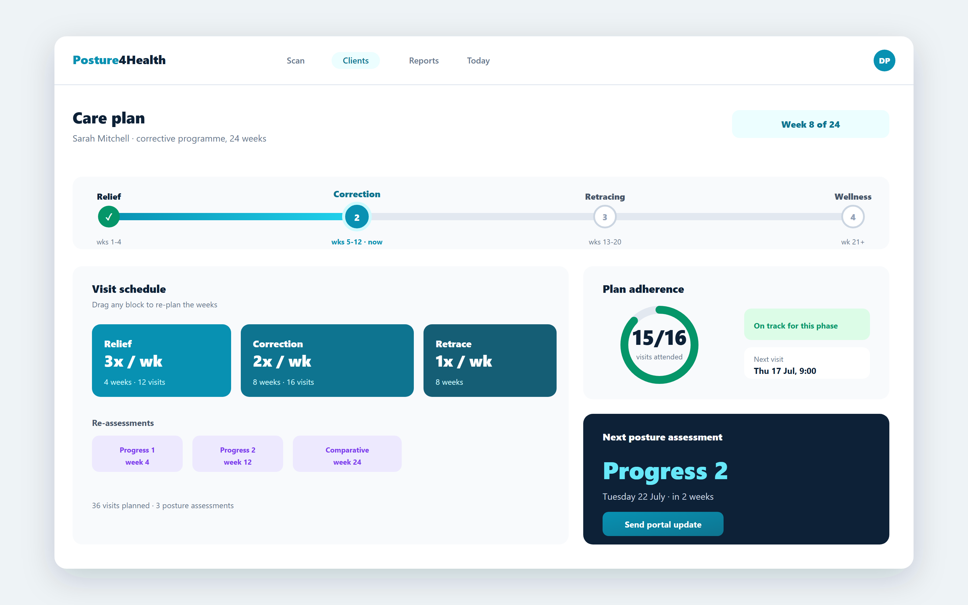Image resolution: width=968 pixels, height=605 pixels.
Task: Switch to the Clients tab
Action: coord(356,60)
